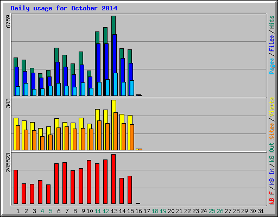
Task: Click the 'Daily usage for October 2014' title
Action: point(64,8)
